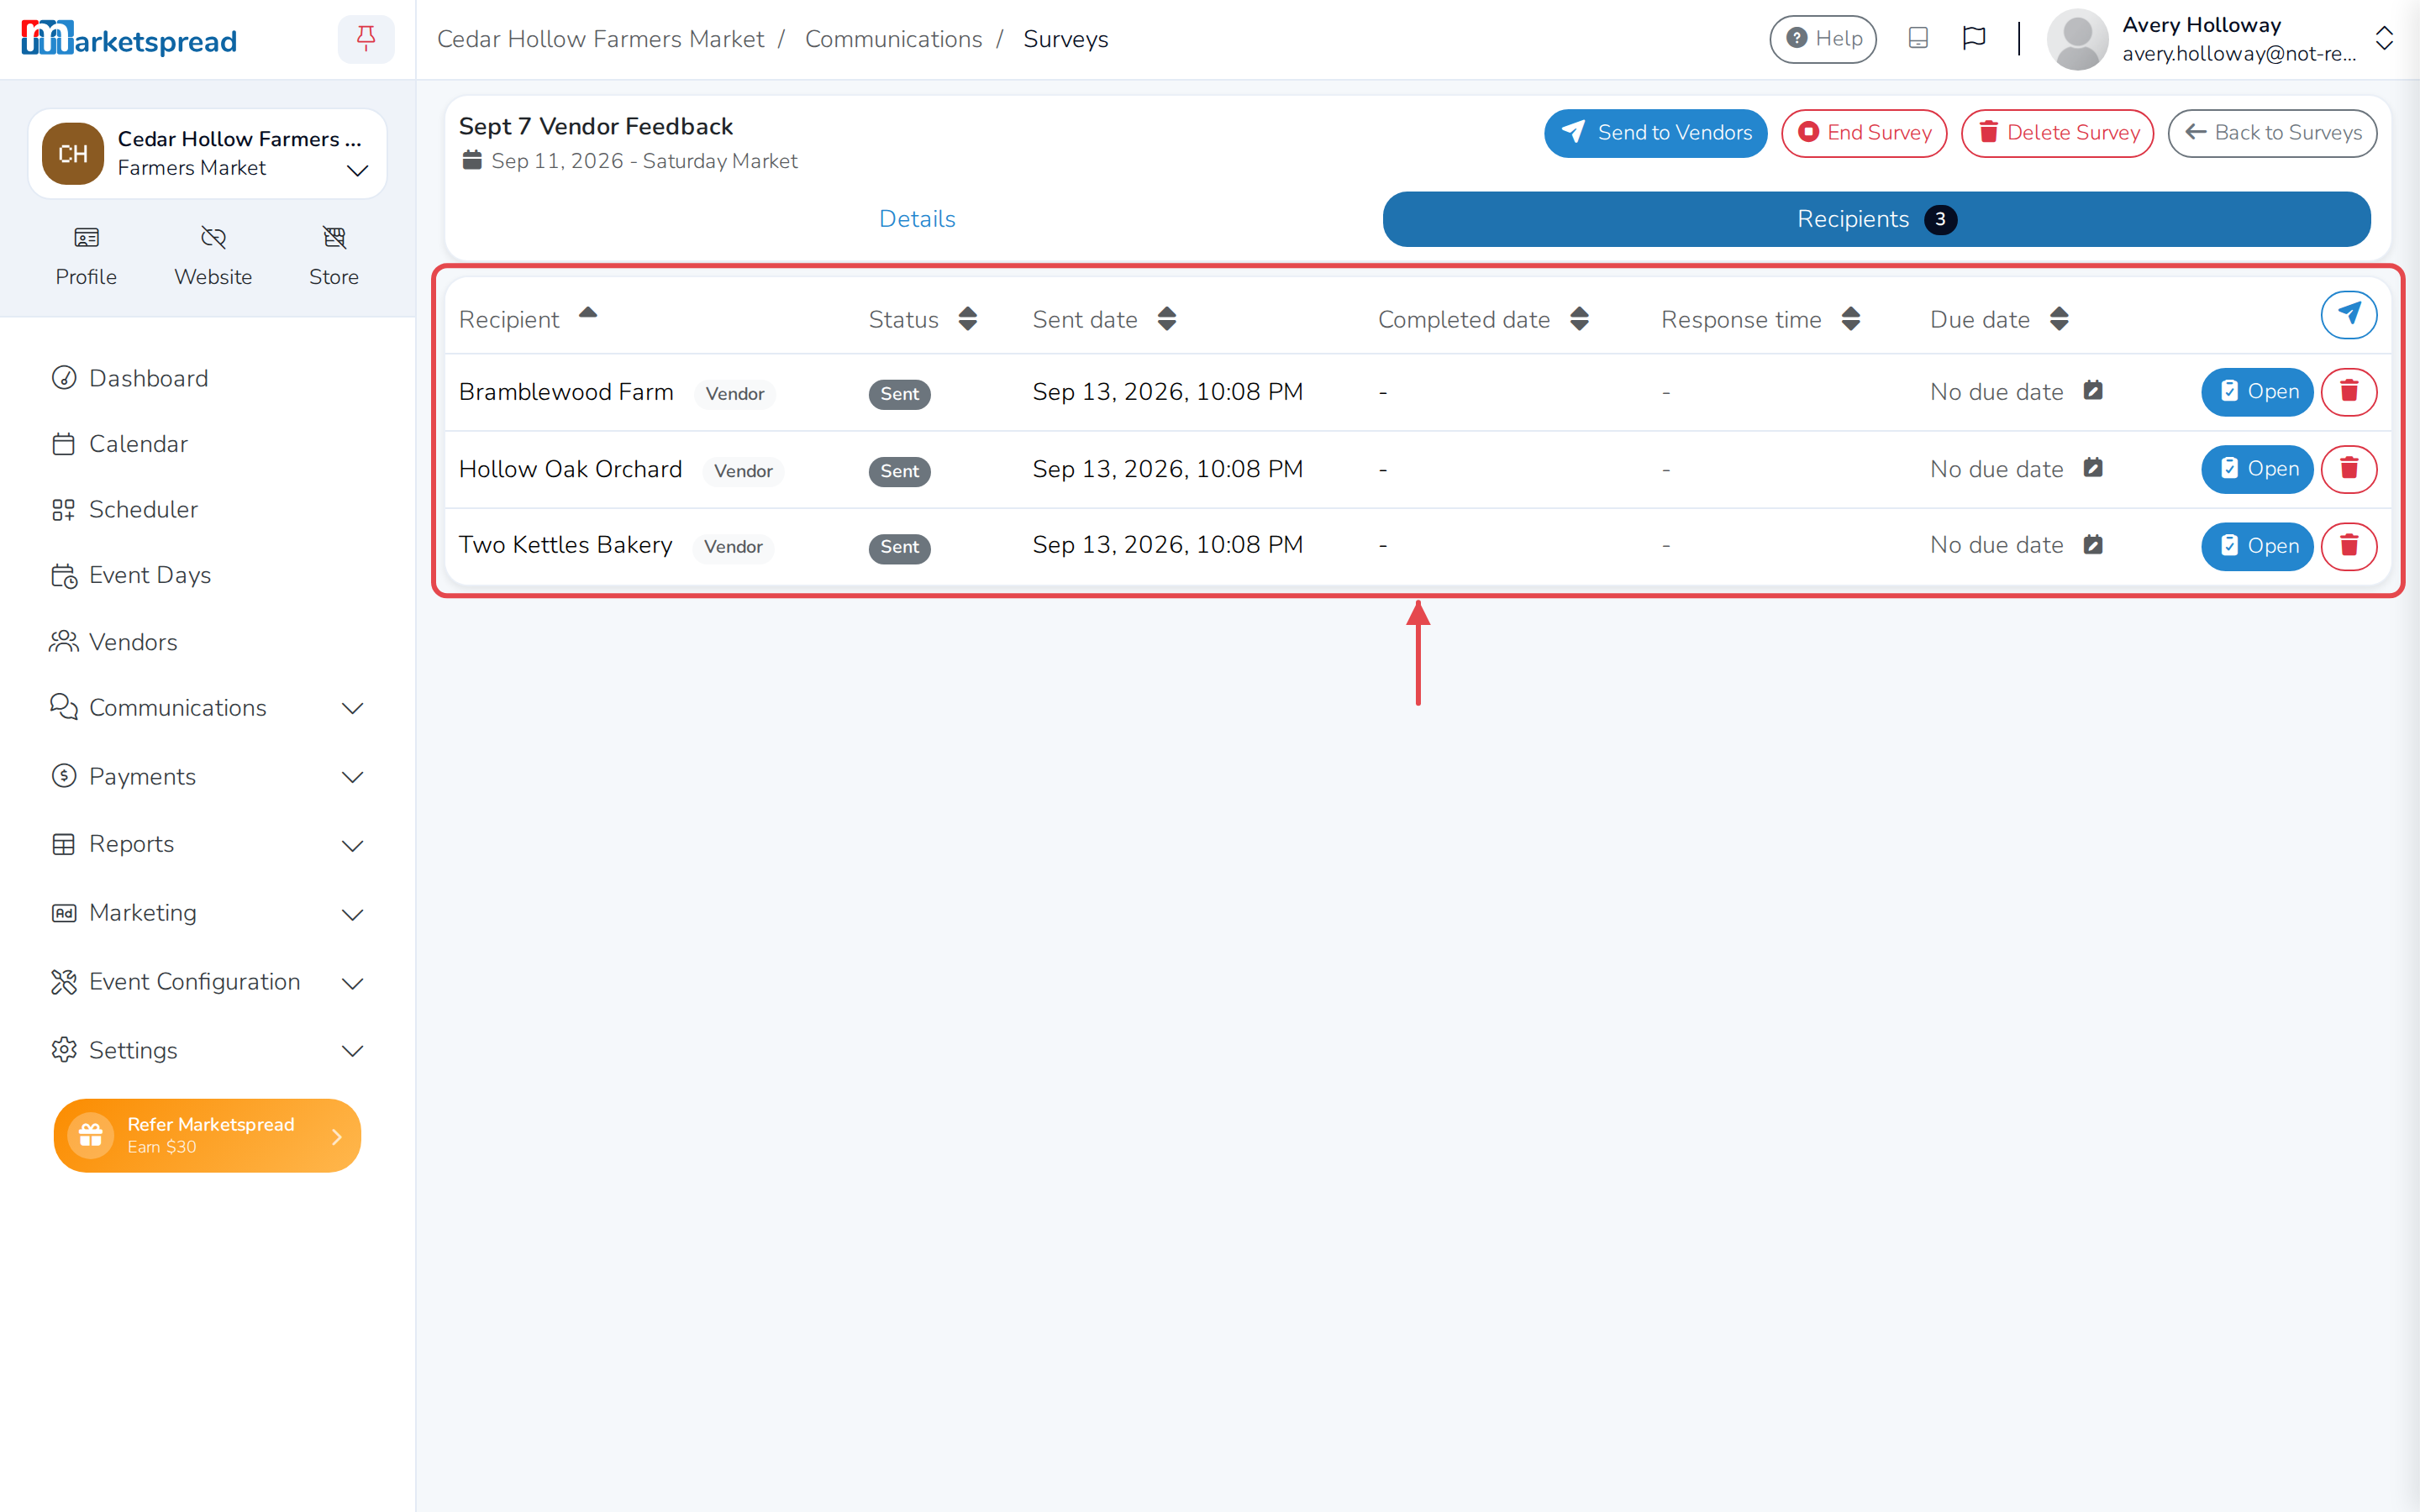Click the pin sidebar icon
This screenshot has height=1512, width=2420.
pos(366,39)
